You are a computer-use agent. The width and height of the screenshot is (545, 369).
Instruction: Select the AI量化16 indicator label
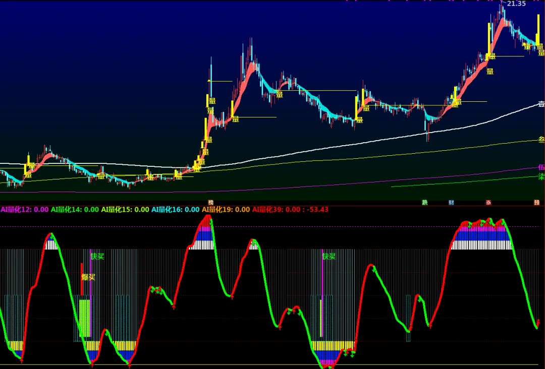pos(176,209)
